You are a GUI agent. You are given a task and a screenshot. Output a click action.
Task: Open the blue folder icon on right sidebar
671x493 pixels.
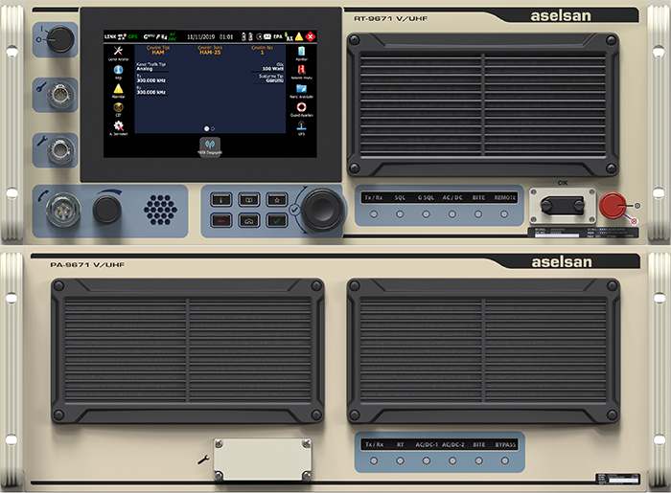pyautogui.click(x=301, y=89)
